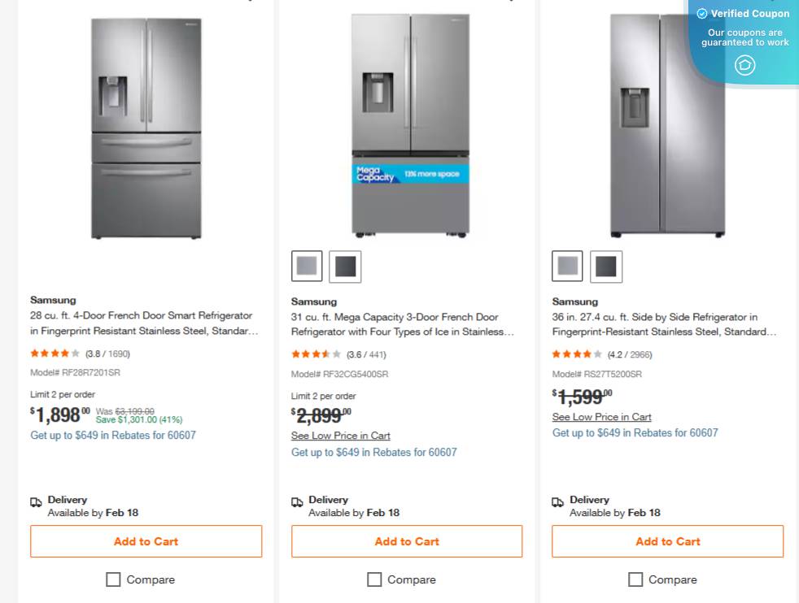Click the circular coupon logo in the Verified Coupon popup

(744, 66)
